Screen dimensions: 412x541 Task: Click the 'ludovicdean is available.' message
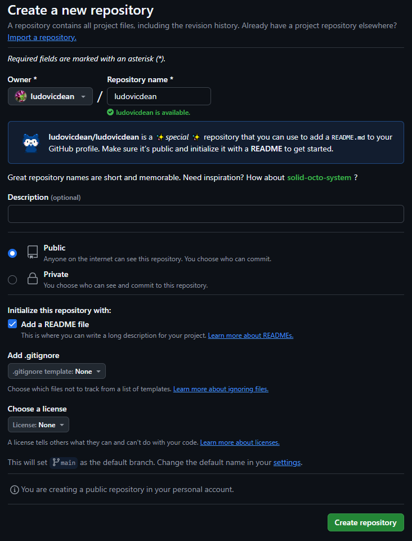(x=153, y=113)
